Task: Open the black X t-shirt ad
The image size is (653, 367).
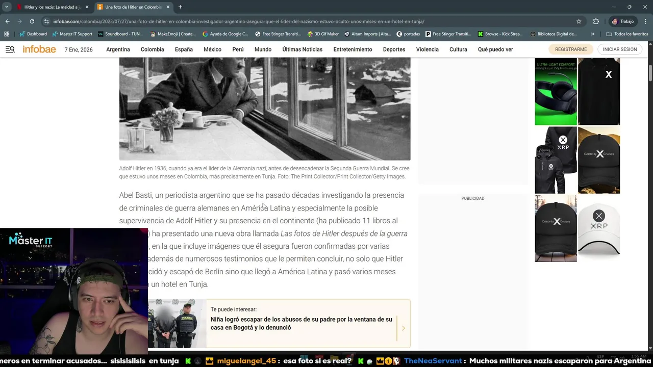Action: 599,91
